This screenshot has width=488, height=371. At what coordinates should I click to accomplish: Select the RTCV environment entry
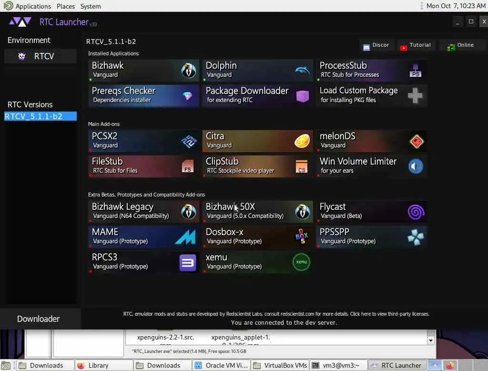[x=41, y=56]
